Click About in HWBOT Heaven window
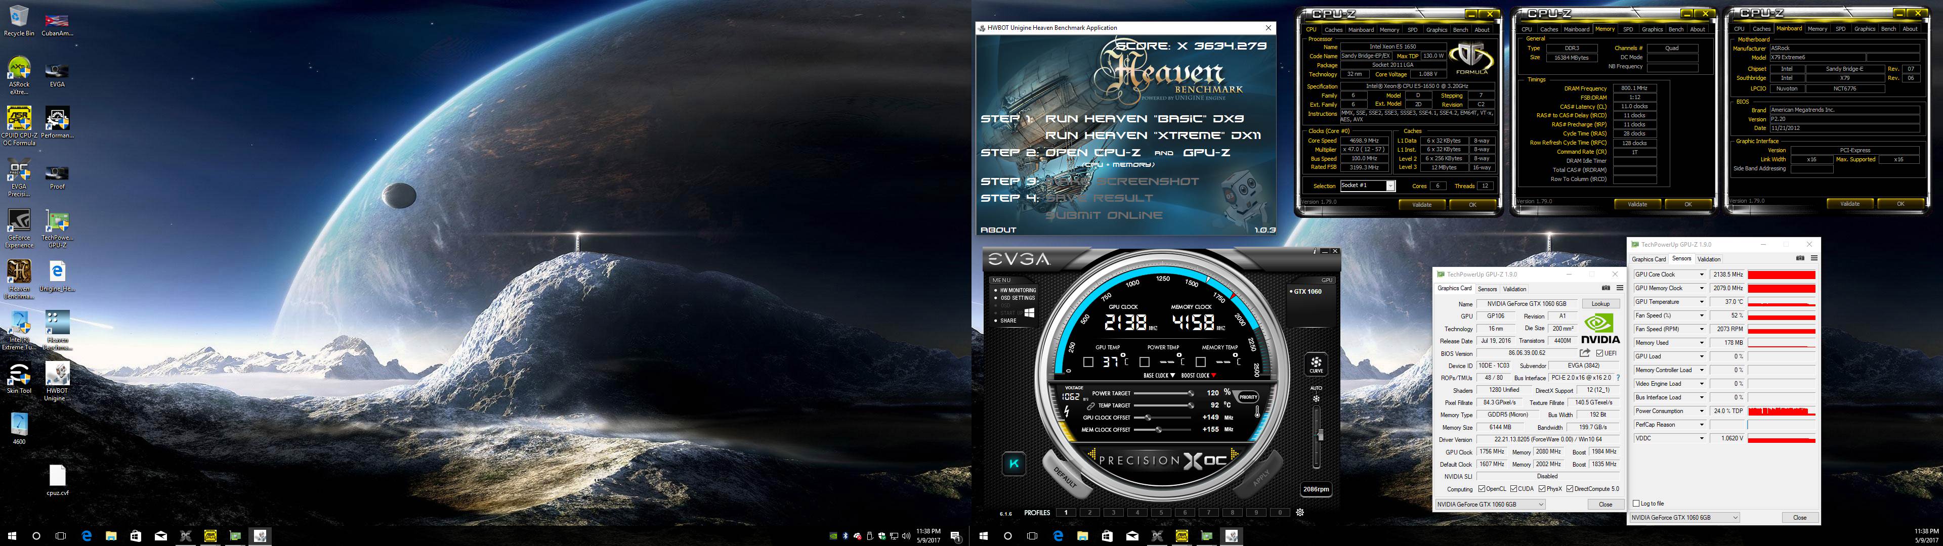The width and height of the screenshot is (1943, 546). pyautogui.click(x=998, y=230)
